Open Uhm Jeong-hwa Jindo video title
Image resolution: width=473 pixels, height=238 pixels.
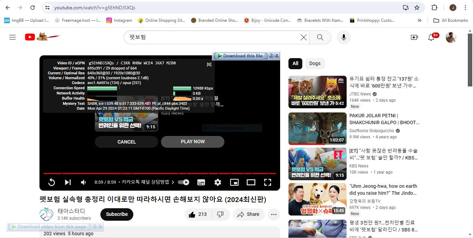383,190
